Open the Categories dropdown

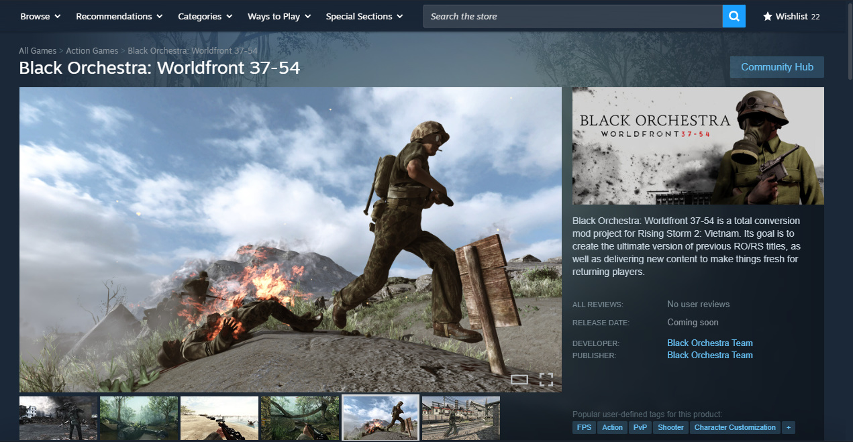[x=205, y=16]
